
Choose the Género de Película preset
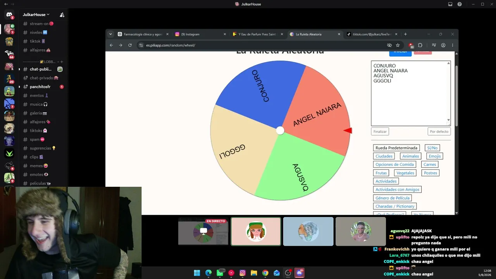(x=393, y=198)
